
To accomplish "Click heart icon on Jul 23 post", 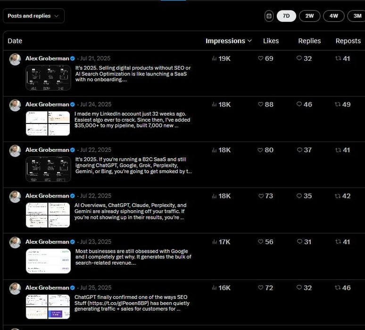I will point(260,242).
